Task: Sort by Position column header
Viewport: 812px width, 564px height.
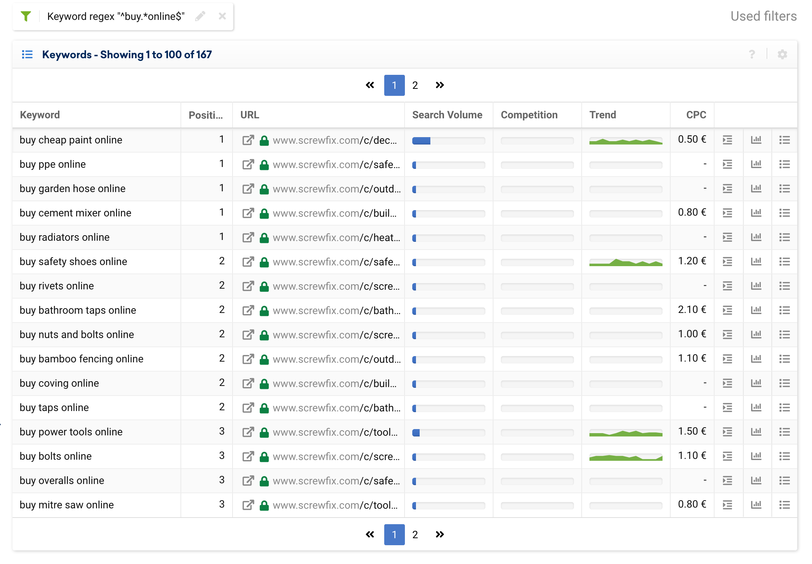Action: point(206,115)
